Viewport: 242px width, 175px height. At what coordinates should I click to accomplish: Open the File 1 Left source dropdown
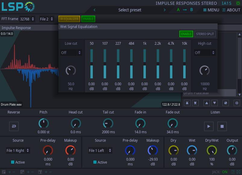coord(100,151)
